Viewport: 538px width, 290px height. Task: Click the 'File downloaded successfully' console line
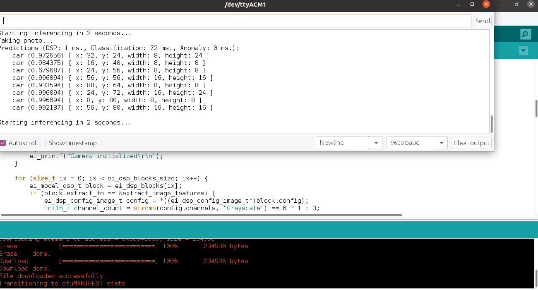pos(51,276)
